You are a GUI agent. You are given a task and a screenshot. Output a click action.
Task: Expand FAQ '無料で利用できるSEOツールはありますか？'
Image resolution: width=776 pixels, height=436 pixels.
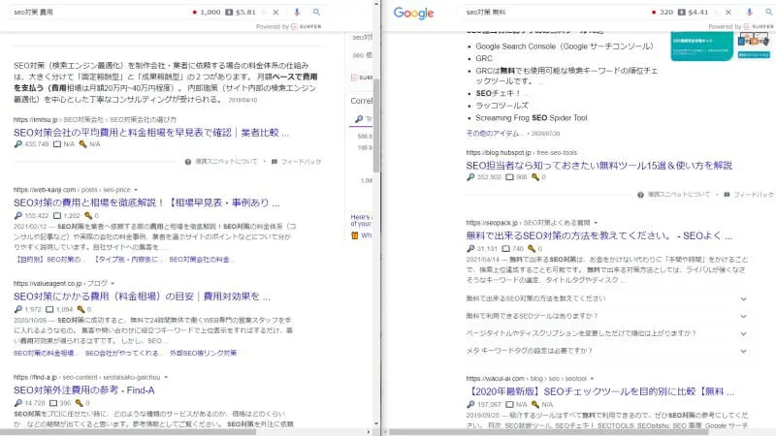[x=743, y=316]
